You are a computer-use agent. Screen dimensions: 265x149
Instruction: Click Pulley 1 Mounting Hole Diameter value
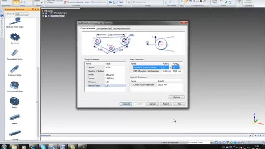[x=166, y=71]
